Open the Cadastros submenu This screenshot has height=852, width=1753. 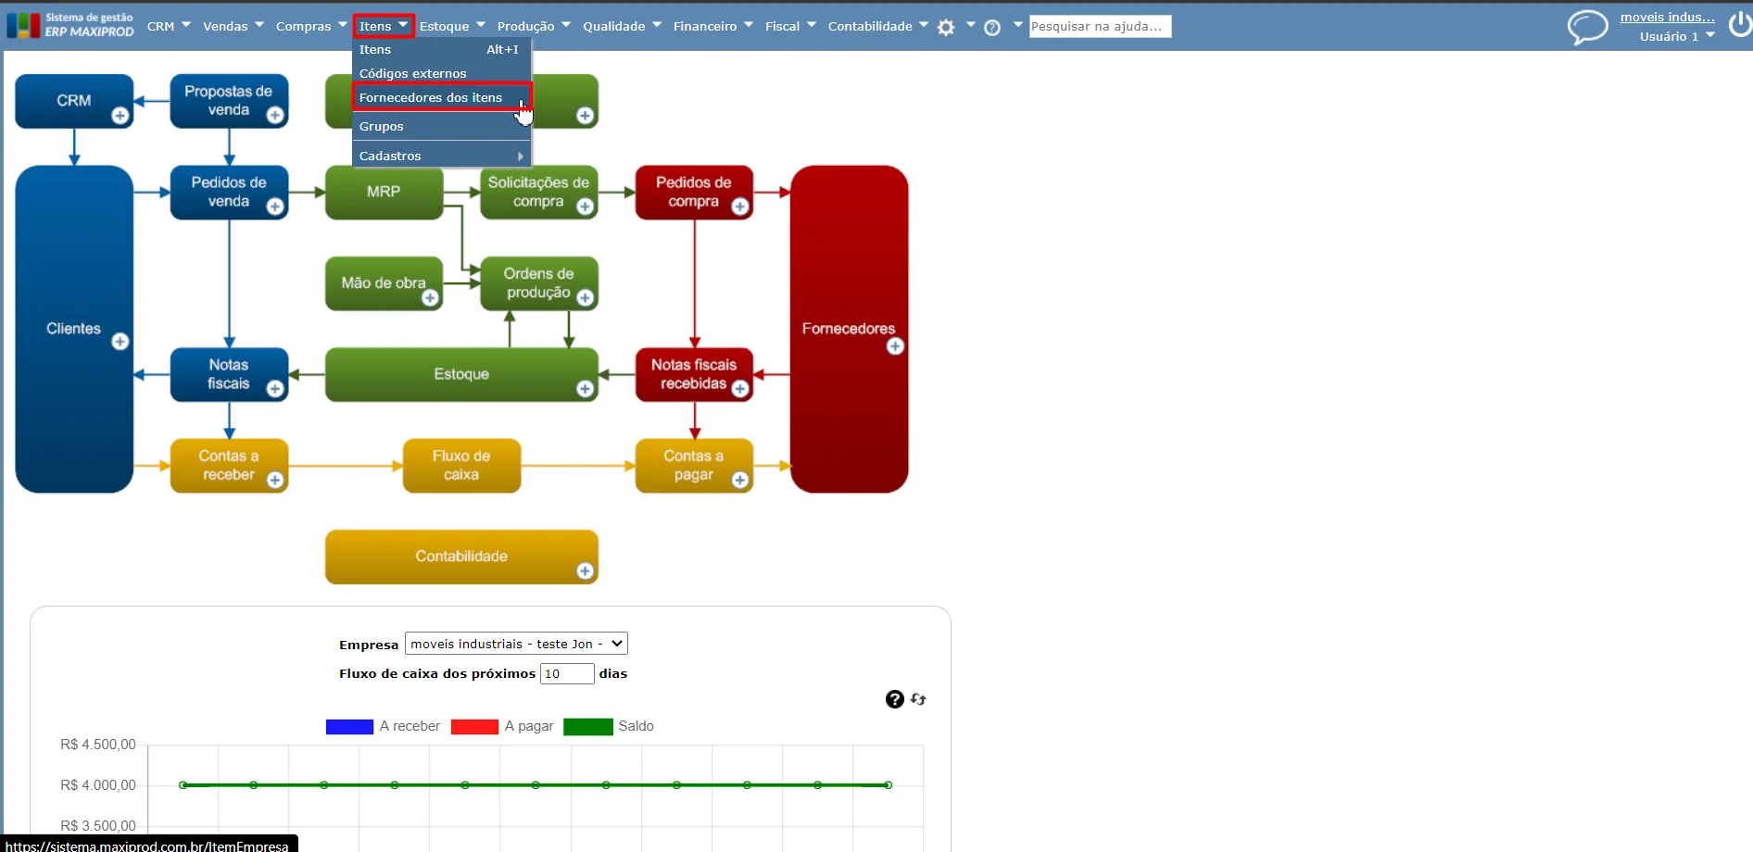441,156
